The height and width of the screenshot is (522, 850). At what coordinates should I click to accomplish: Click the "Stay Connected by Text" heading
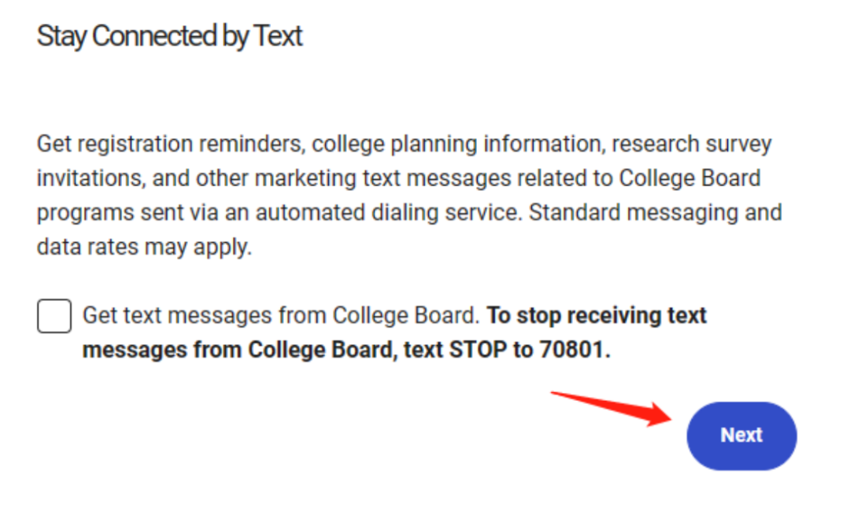(x=170, y=36)
